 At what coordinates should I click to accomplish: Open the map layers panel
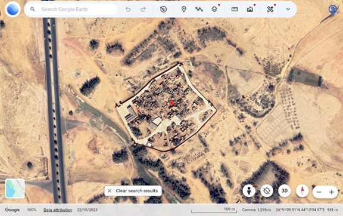(214, 9)
